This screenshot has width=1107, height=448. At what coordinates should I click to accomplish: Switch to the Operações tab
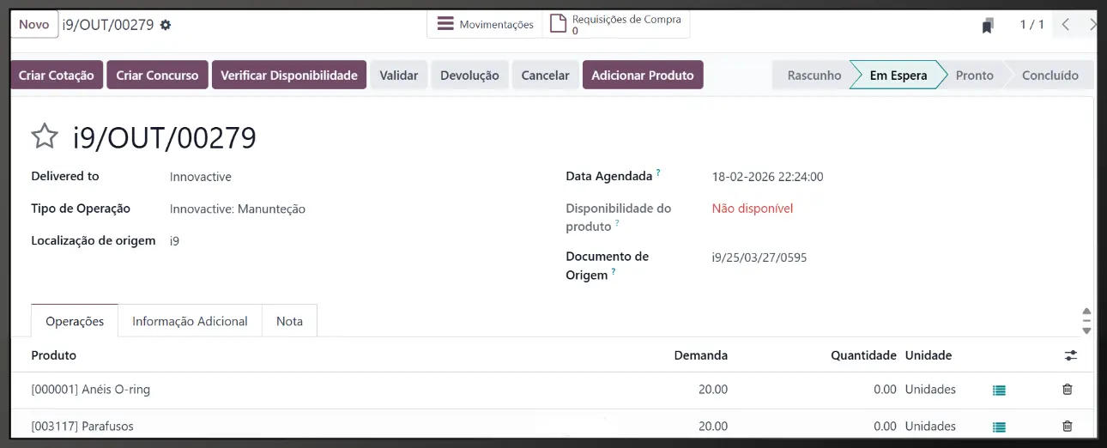pyautogui.click(x=75, y=321)
